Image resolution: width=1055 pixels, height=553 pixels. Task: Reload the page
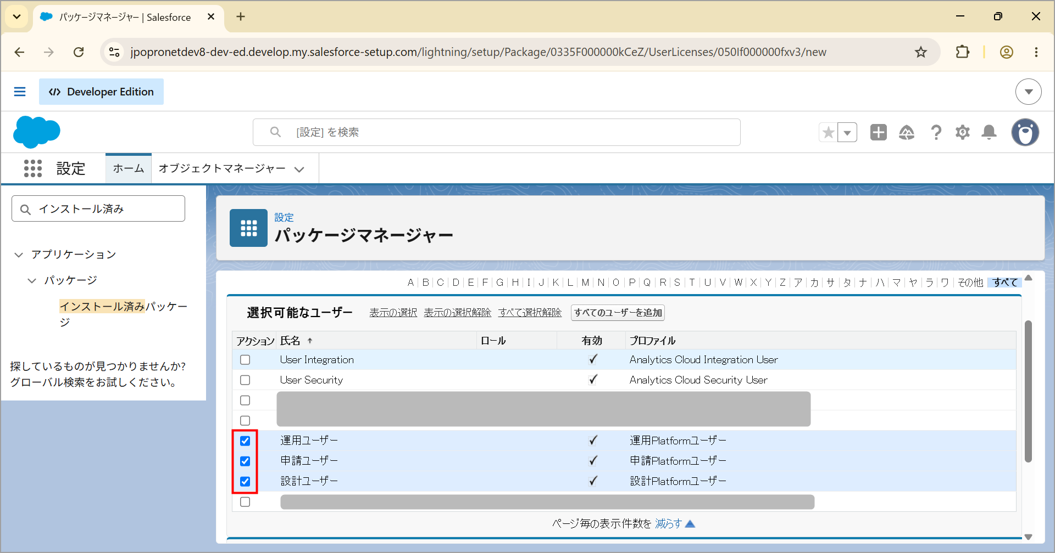[79, 52]
